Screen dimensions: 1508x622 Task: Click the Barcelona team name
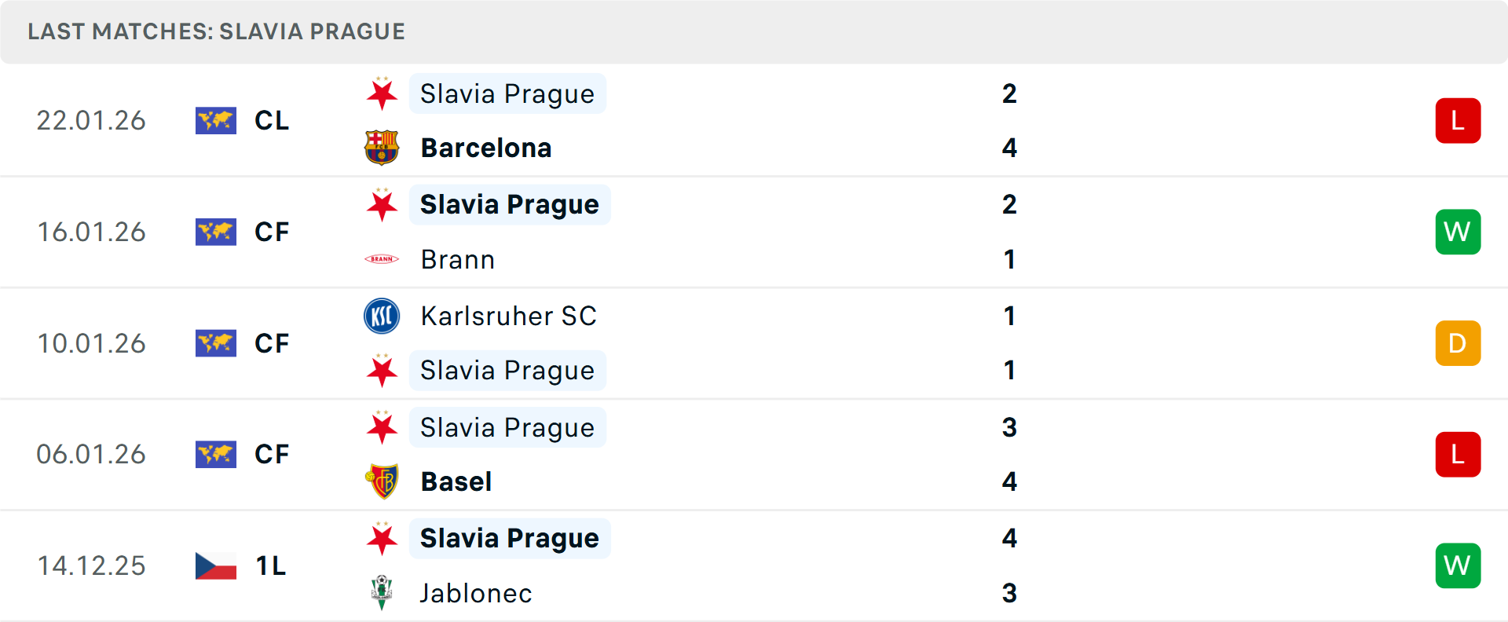coord(486,147)
